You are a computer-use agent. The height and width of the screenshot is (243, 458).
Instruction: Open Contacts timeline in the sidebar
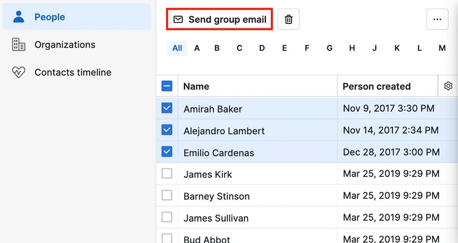pyautogui.click(x=73, y=72)
